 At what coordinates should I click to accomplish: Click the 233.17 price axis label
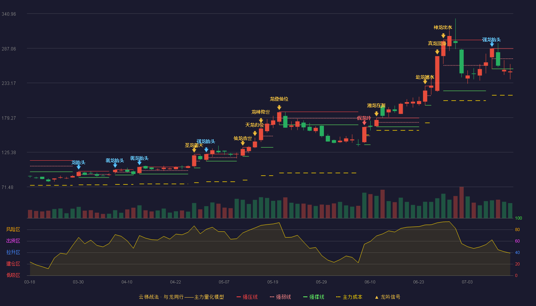coord(9,83)
